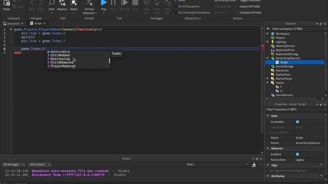This screenshot has width=328, height=184.
Task: Click the SoundService icon
Action: click(273, 95)
